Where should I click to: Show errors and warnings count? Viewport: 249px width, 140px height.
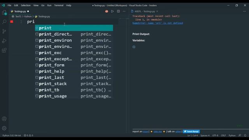pyautogui.click(x=28, y=135)
